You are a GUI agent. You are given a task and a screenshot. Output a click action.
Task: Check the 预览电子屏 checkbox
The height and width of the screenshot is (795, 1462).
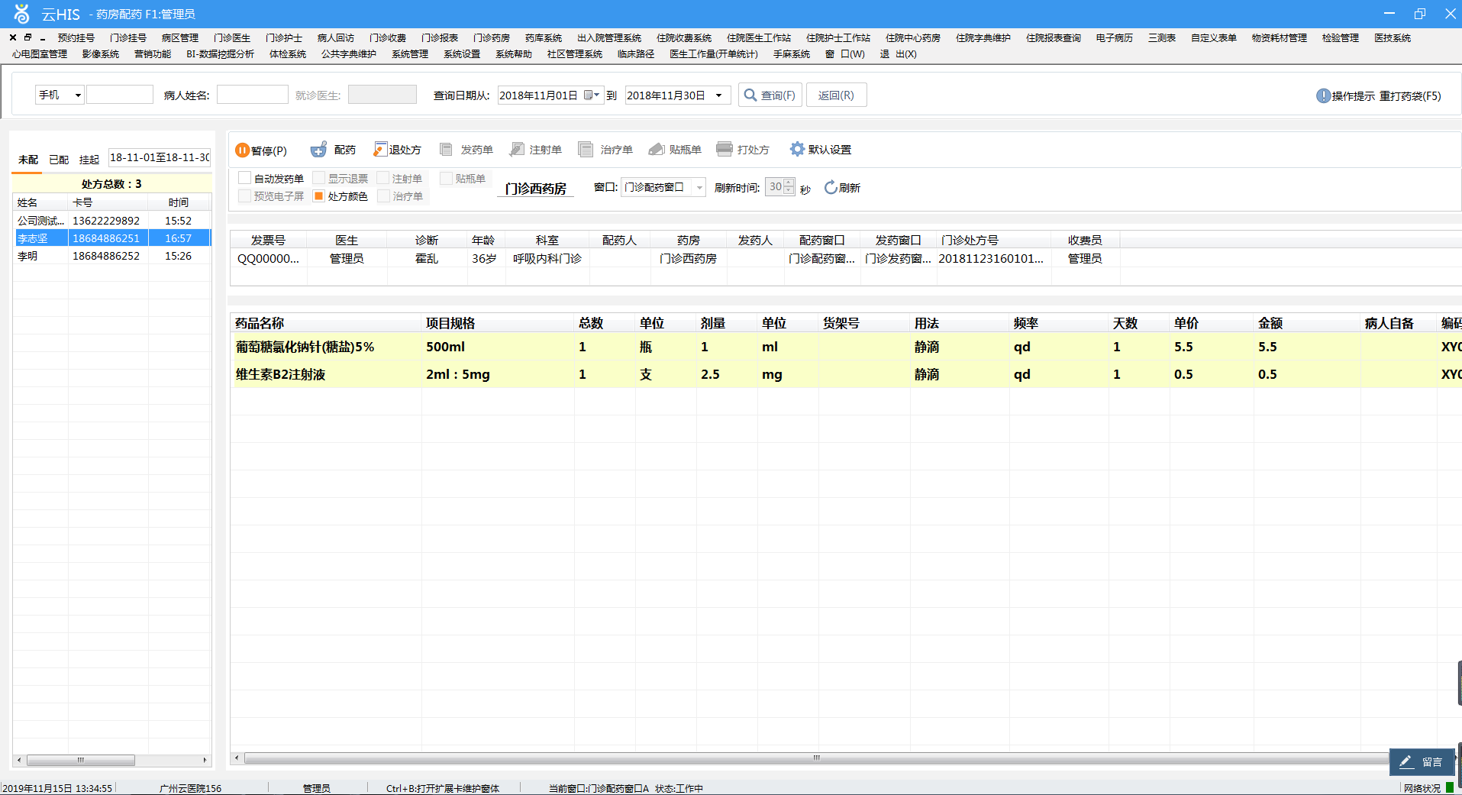pyautogui.click(x=245, y=196)
